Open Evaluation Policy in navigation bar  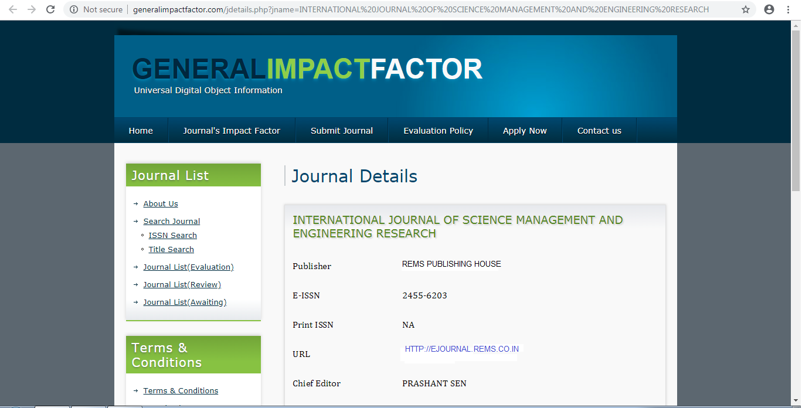[x=438, y=131]
